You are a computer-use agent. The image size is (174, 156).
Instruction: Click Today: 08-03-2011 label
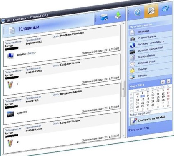click(140, 114)
